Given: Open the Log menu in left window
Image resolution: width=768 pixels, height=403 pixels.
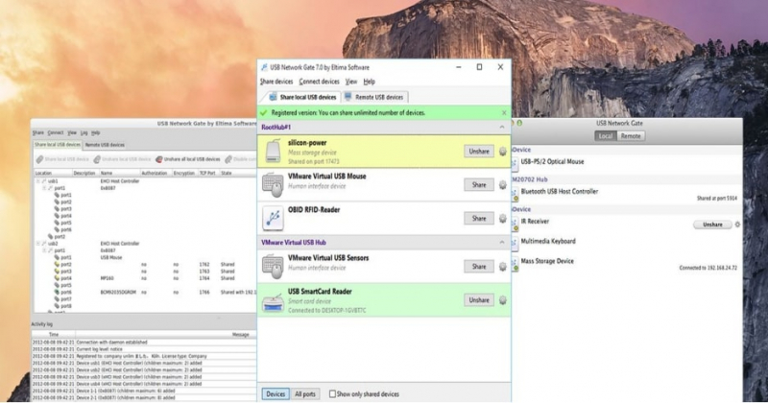Looking at the screenshot, I should click(84, 132).
